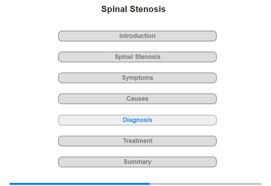Open the Introduction section

[x=137, y=36]
